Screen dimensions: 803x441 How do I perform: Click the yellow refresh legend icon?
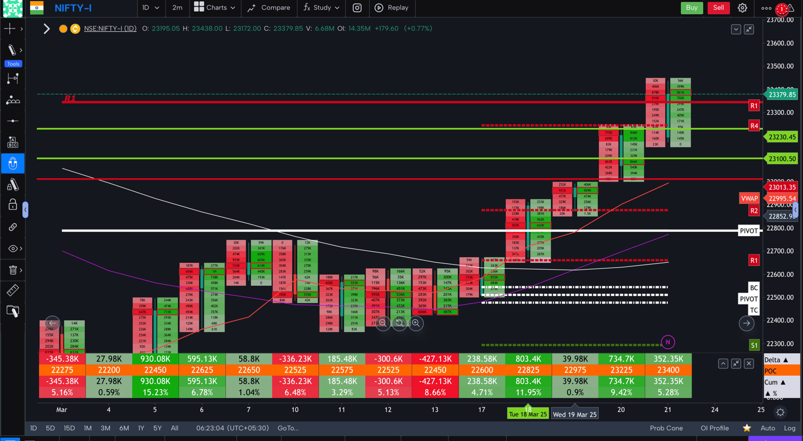75,28
